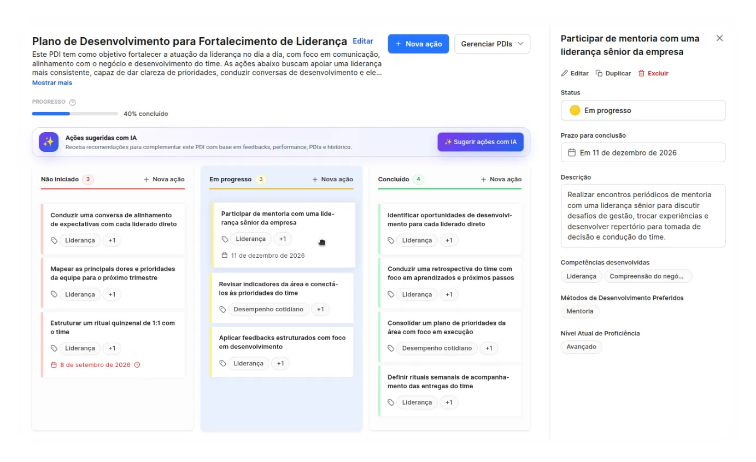Viewport: 756px width, 462px height.
Task: Click the red count badge 3 in Não iniciado
Action: 88,179
